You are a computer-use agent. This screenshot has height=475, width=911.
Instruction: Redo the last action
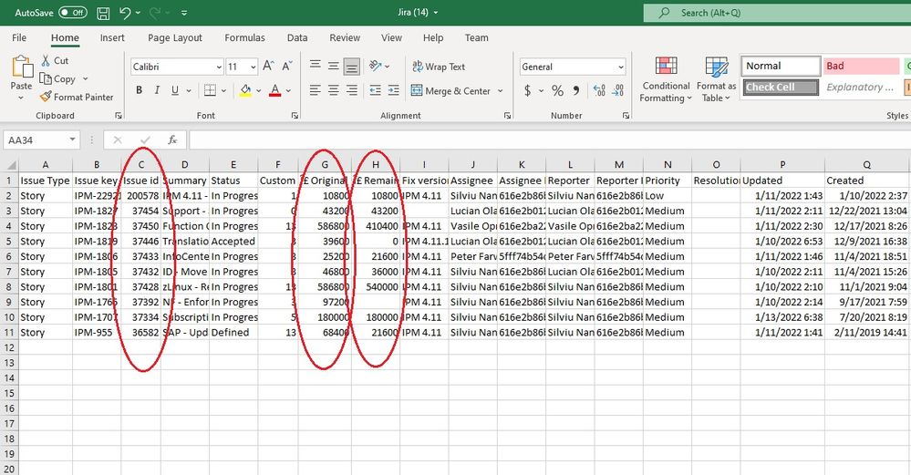154,12
